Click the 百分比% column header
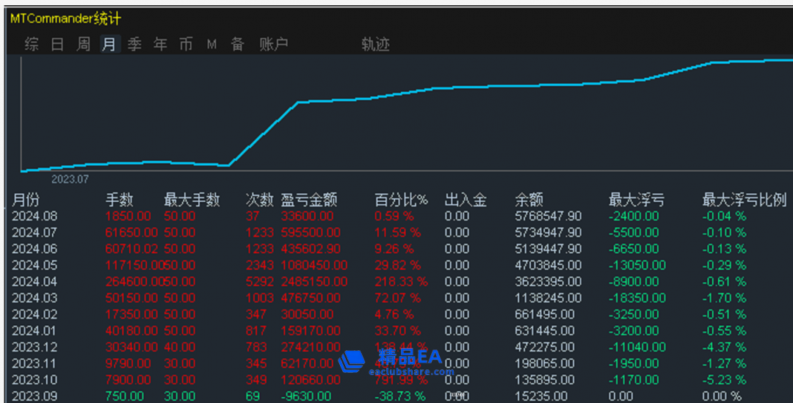Screen dimensions: 793x403 click(x=401, y=200)
